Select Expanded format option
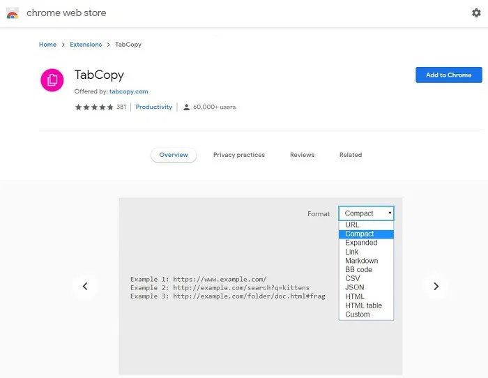Screen dimensions: 488x378 (x=366, y=243)
